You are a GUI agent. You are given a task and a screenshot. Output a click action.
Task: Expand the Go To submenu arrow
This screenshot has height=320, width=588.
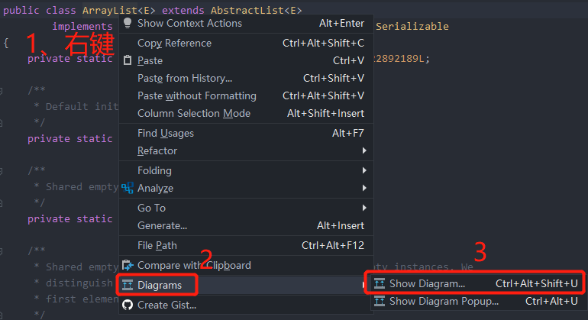tap(364, 208)
